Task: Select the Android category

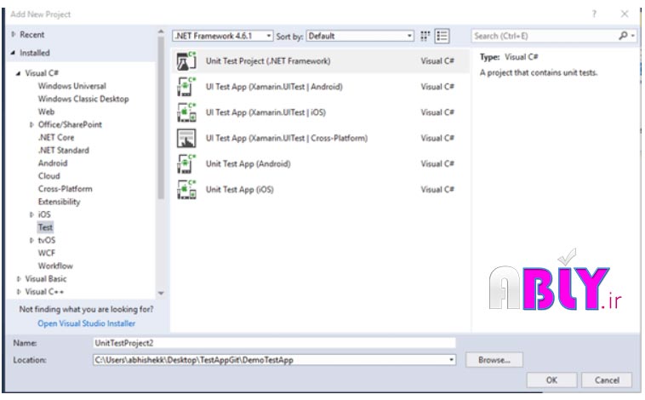Action: click(53, 163)
